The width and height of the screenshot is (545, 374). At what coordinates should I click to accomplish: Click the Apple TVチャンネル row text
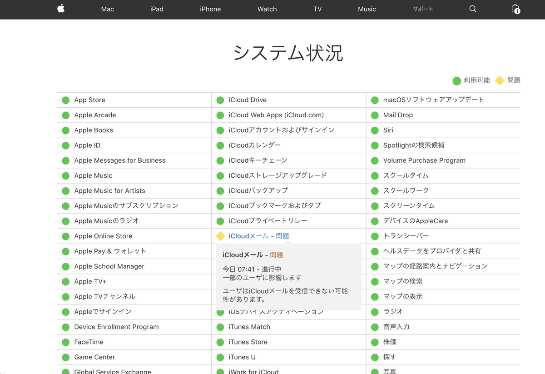[104, 296]
